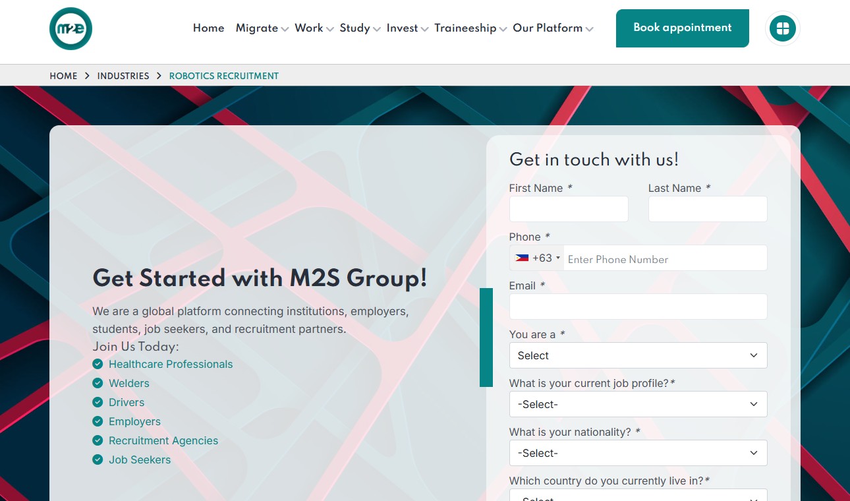This screenshot has height=501, width=850.
Task: Open the Healthcare Professionals link
Action: point(171,364)
